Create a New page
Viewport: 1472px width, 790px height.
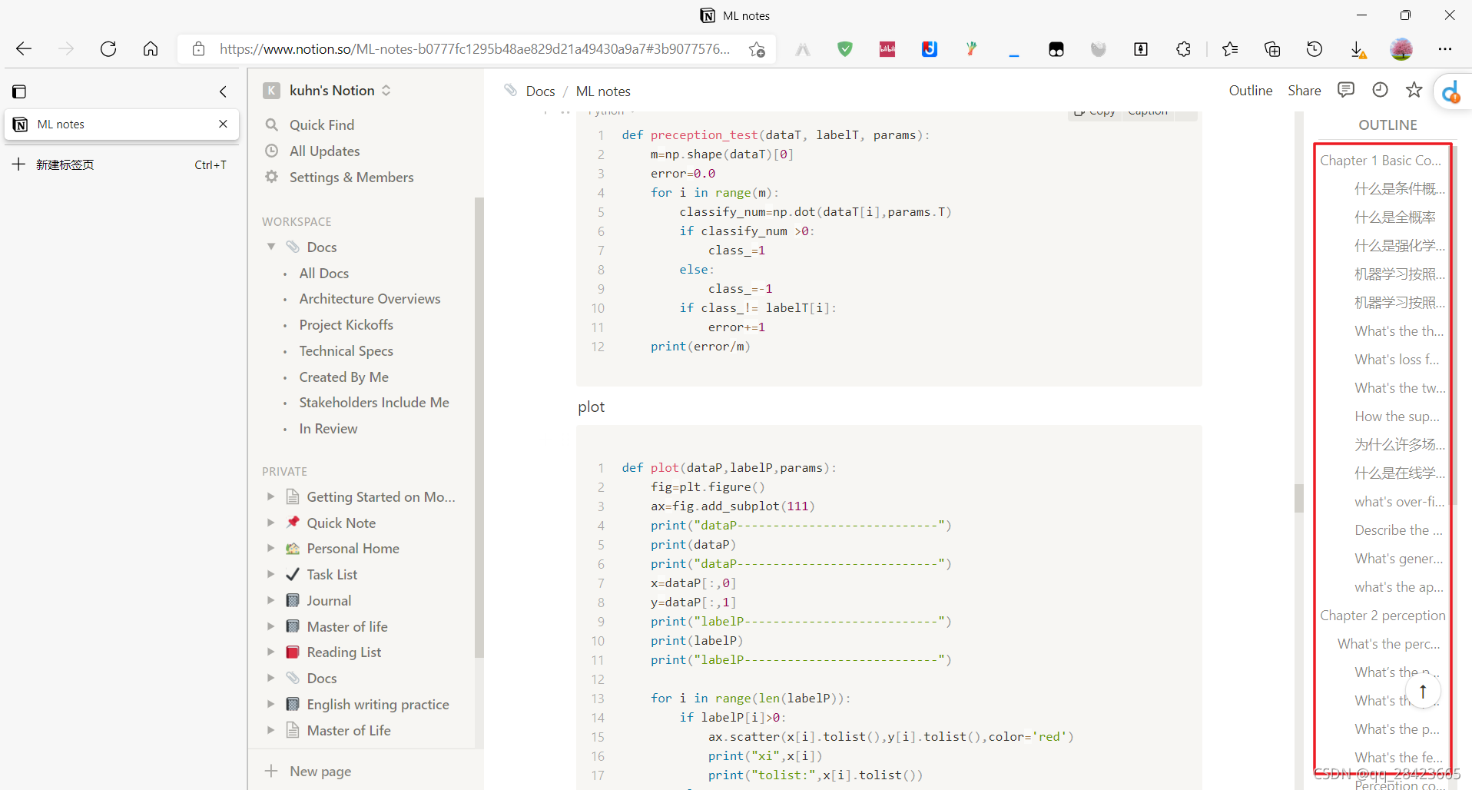[308, 771]
